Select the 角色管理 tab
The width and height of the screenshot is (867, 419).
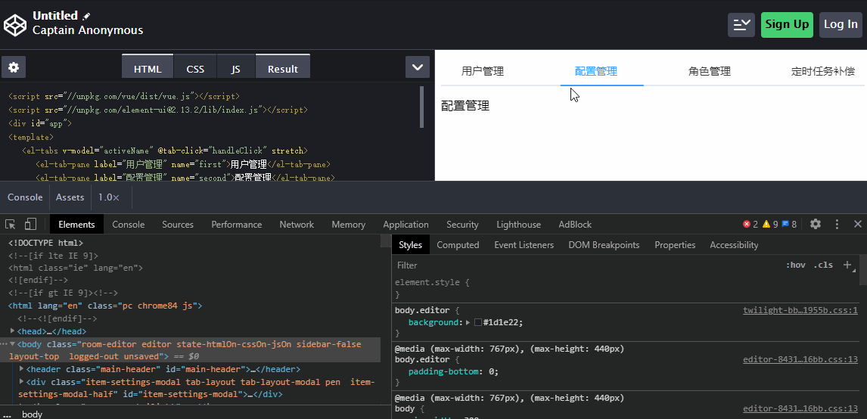click(710, 71)
